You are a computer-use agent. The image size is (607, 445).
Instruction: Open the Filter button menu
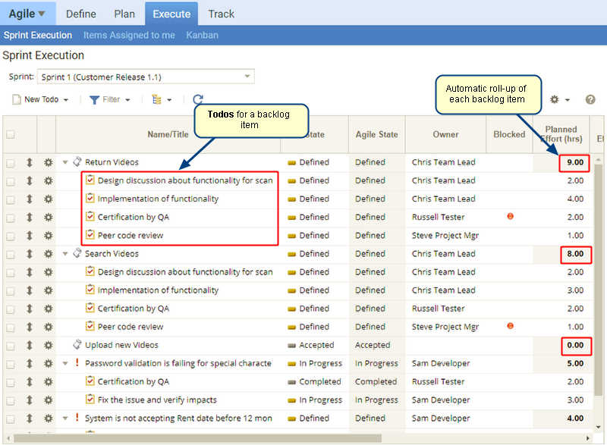click(110, 99)
